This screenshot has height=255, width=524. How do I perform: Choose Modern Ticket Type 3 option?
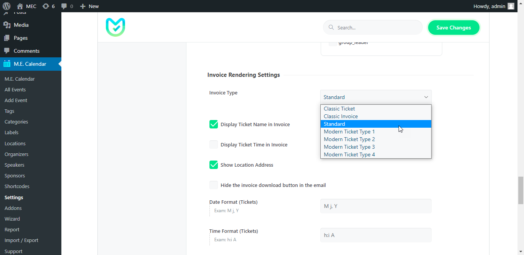349,147
